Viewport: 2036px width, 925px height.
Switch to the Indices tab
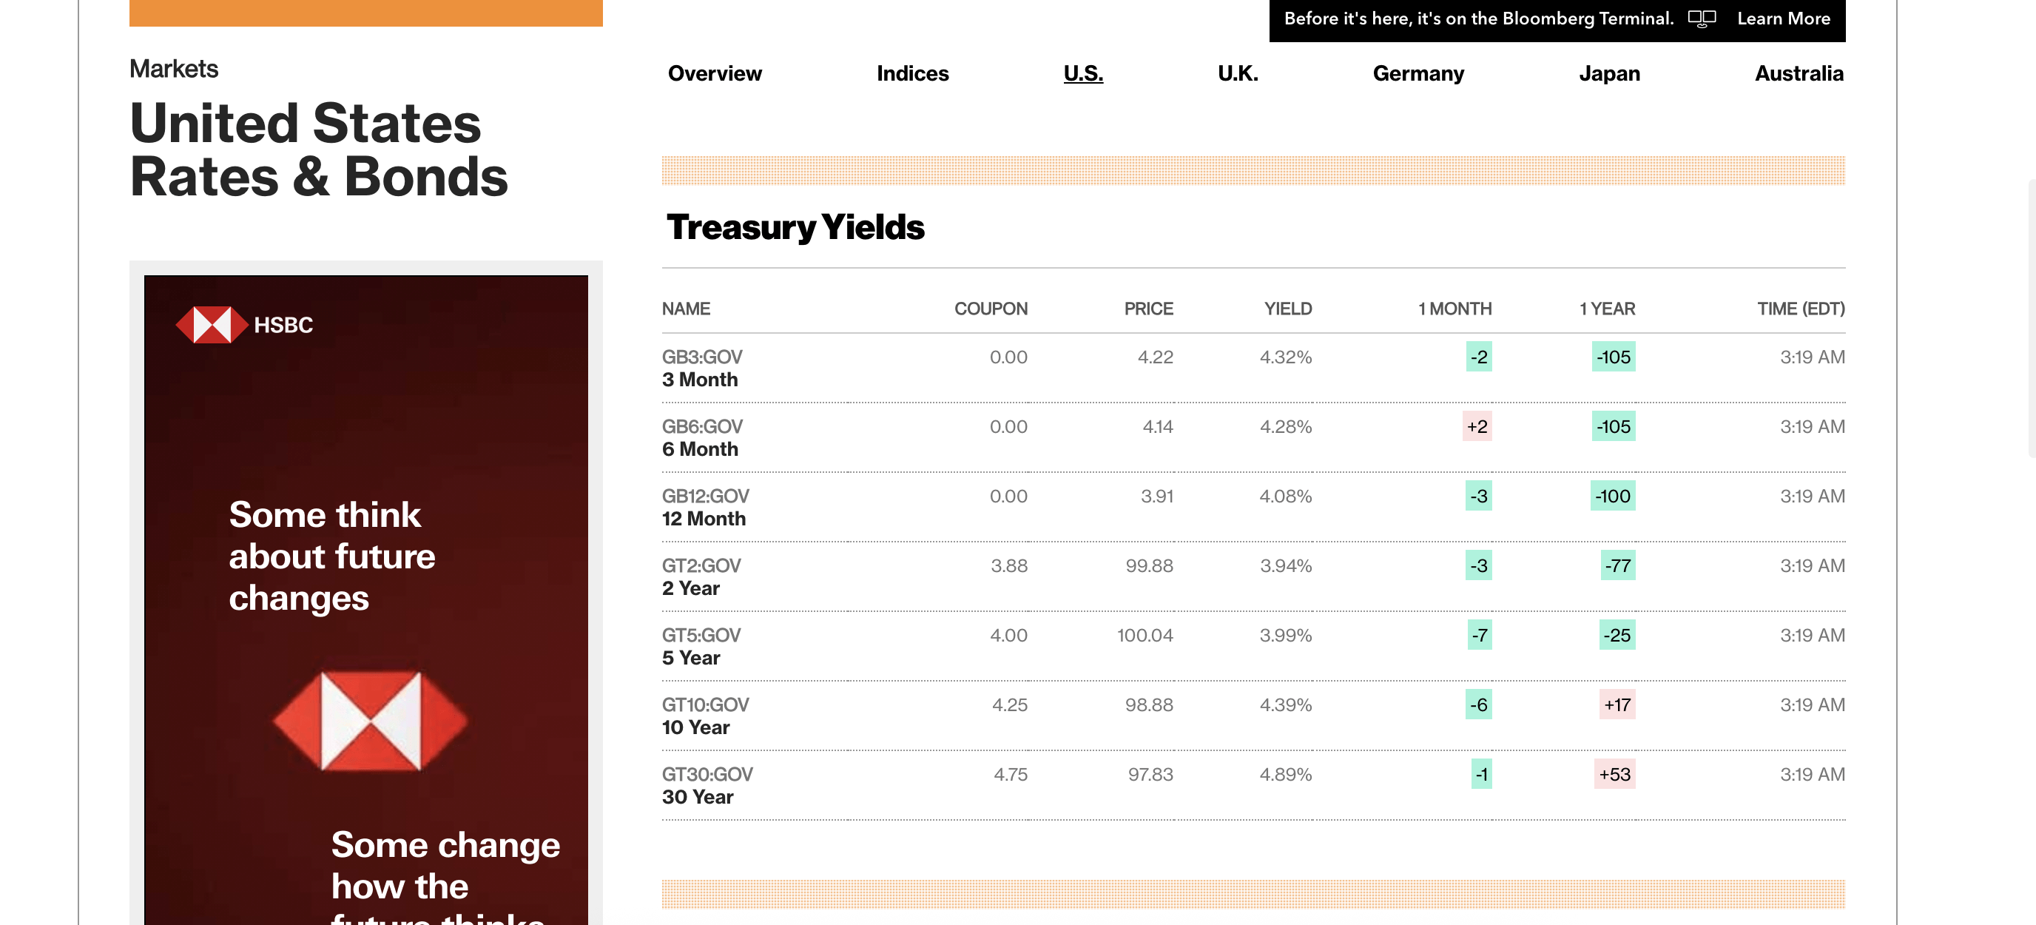(912, 73)
